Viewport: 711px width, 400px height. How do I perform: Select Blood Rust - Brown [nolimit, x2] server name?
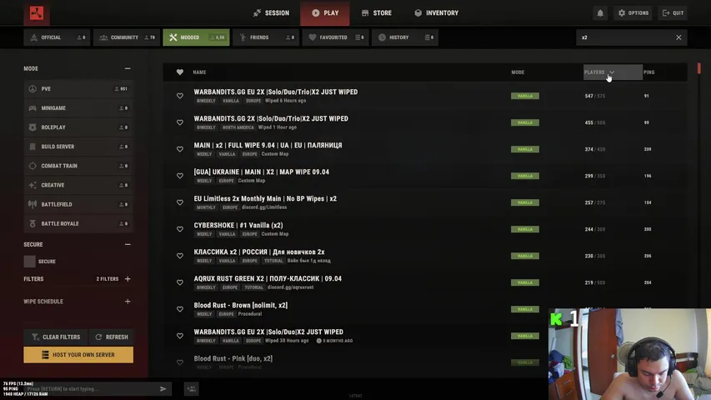[241, 305]
